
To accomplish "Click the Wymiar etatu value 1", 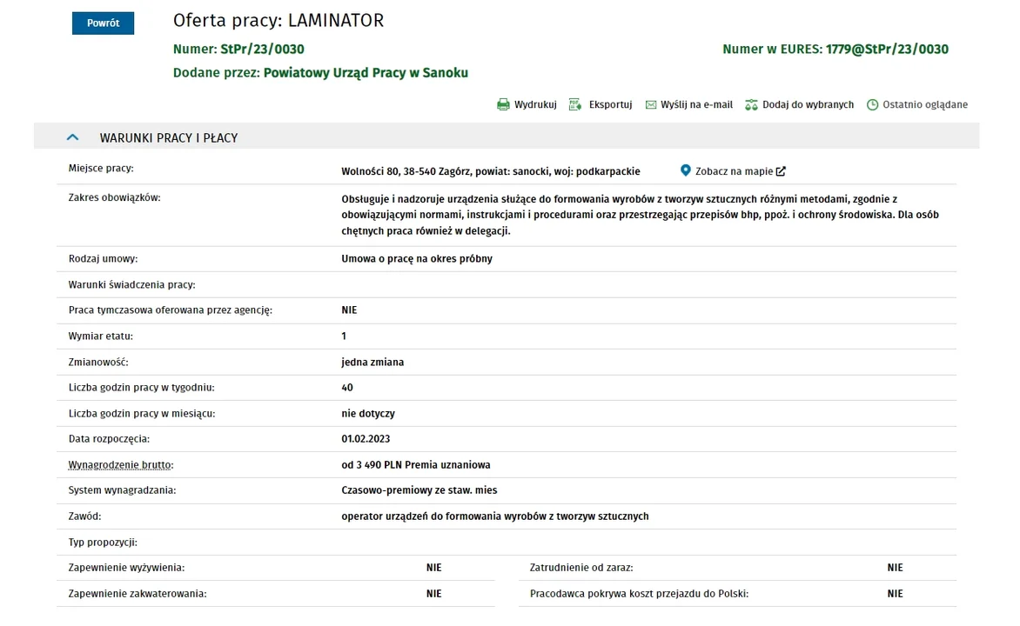I will (344, 336).
